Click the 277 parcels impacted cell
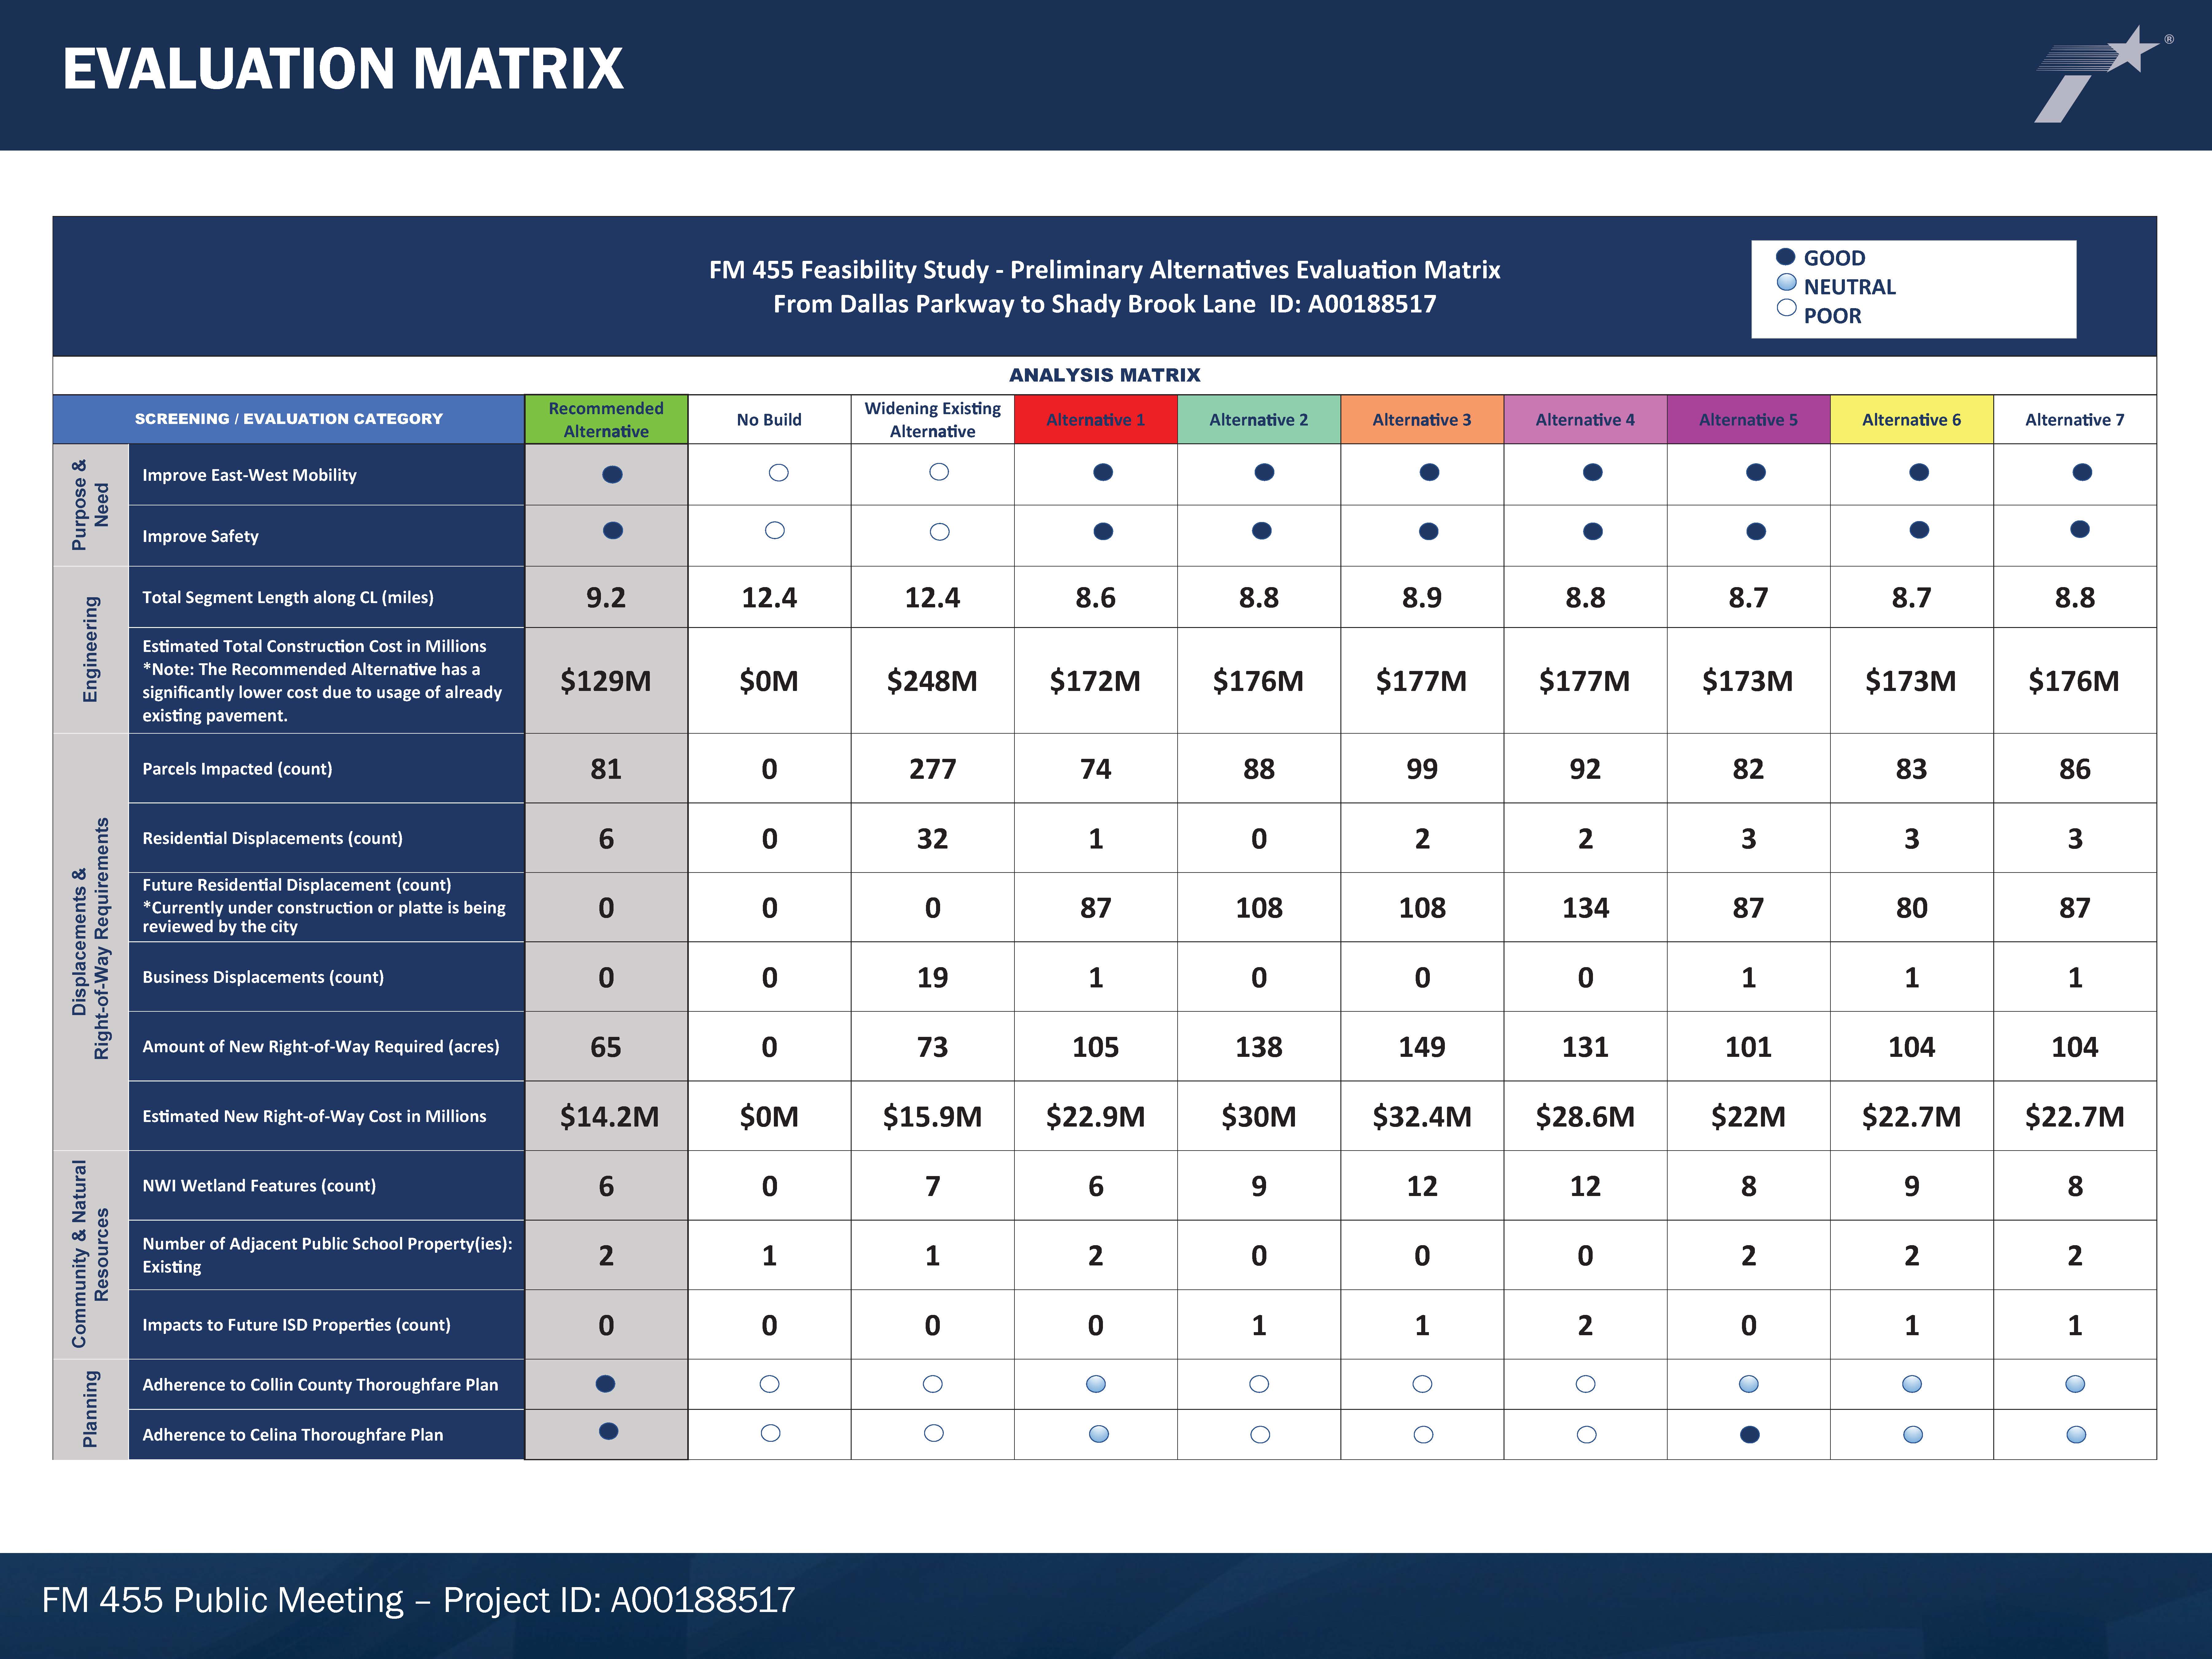The image size is (2212, 1659). click(x=932, y=768)
